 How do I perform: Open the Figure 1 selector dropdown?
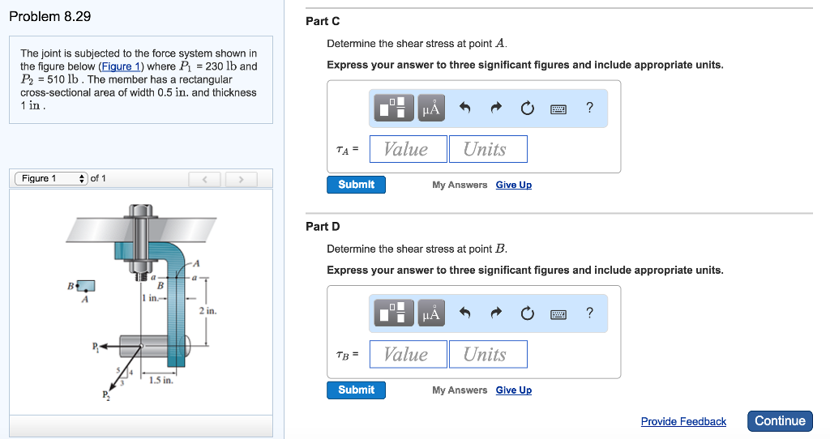point(51,178)
